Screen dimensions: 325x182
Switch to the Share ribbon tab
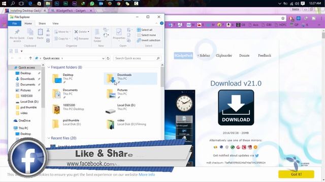(42, 23)
